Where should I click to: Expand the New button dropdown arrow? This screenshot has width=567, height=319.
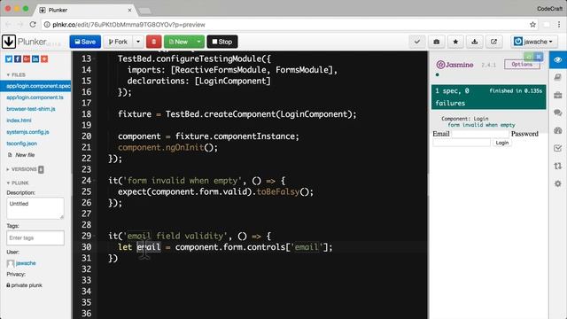pyautogui.click(x=198, y=42)
